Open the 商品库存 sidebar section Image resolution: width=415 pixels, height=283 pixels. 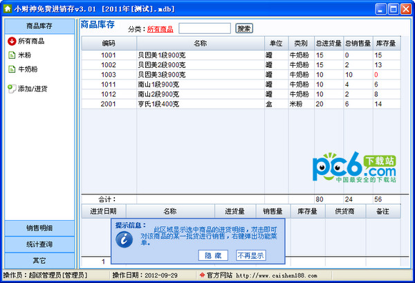39,26
